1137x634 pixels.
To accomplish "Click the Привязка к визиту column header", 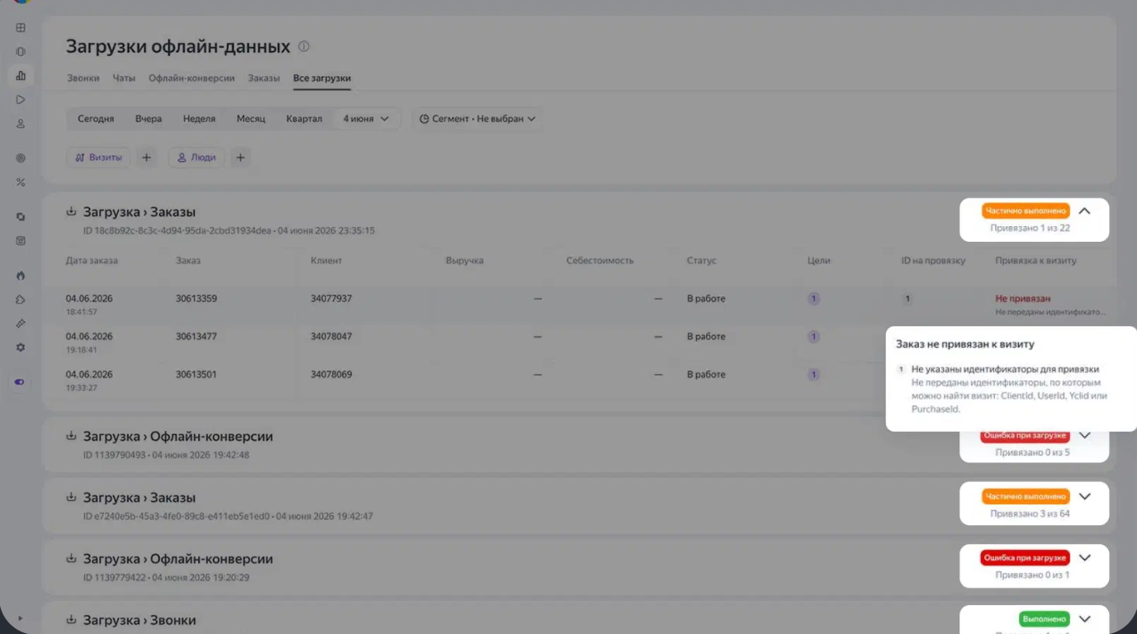I will [1036, 261].
